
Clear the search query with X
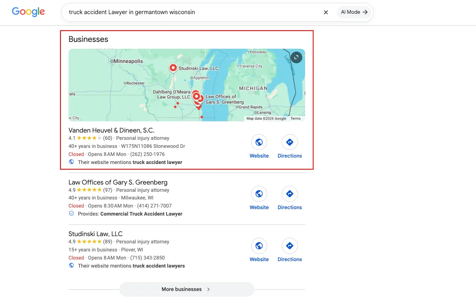pyautogui.click(x=326, y=12)
